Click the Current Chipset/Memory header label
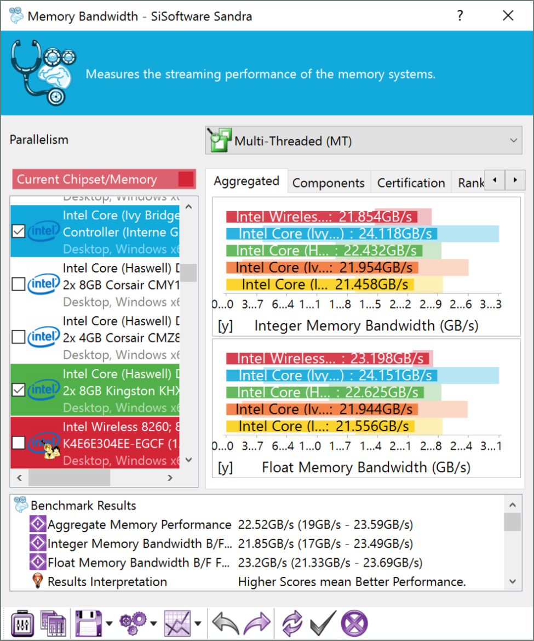The image size is (534, 641). [87, 179]
